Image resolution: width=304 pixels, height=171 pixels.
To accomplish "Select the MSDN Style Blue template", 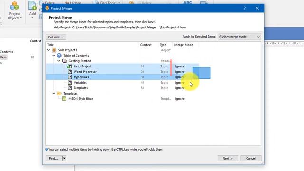I will point(122,99).
